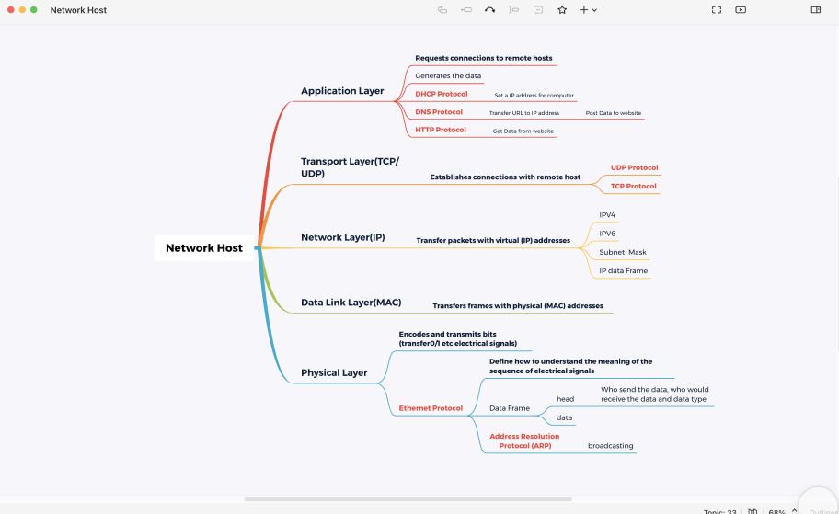The height and width of the screenshot is (514, 839).
Task: Open the Marker star icon
Action: [561, 10]
